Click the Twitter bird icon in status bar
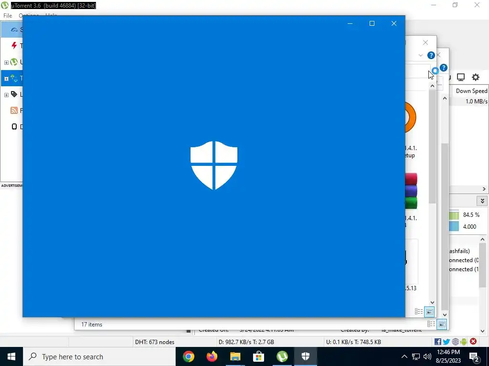 [x=446, y=342]
